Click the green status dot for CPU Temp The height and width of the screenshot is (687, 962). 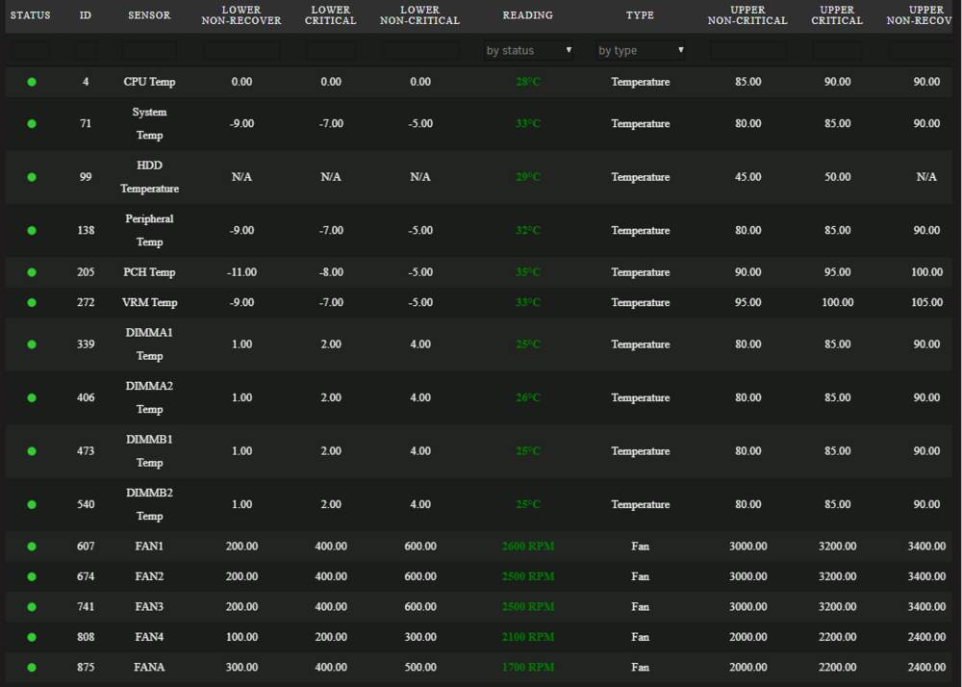(32, 82)
